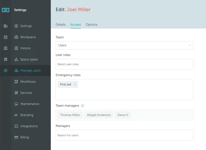Open the buildings icon in left rail
206x150 pixels.
tap(6, 26)
